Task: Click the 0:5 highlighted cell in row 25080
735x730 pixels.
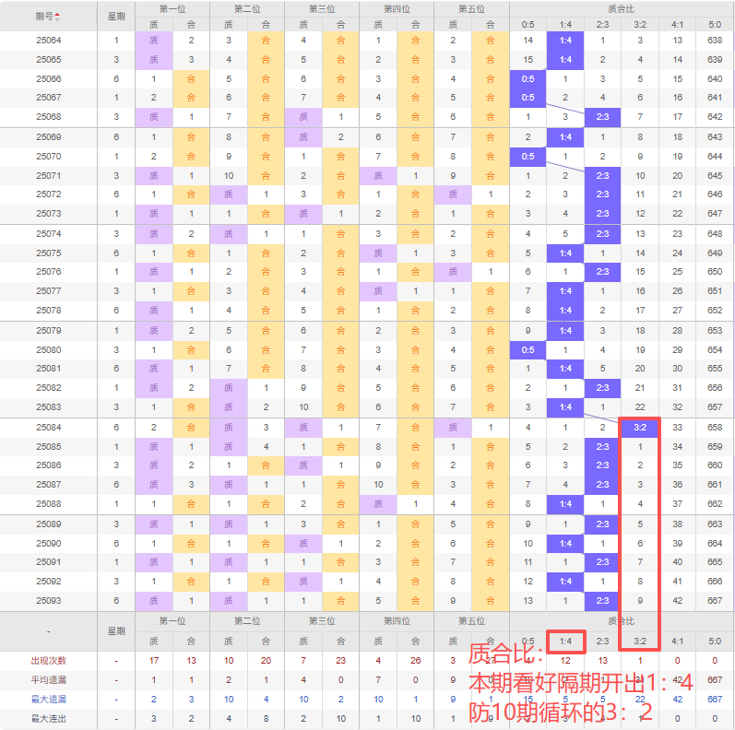Action: pos(528,350)
